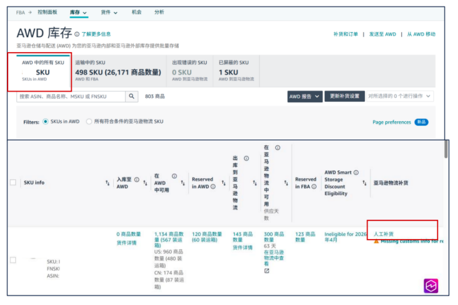
Task: Click info icon on Reserved in FBA column
Action: click(314, 187)
